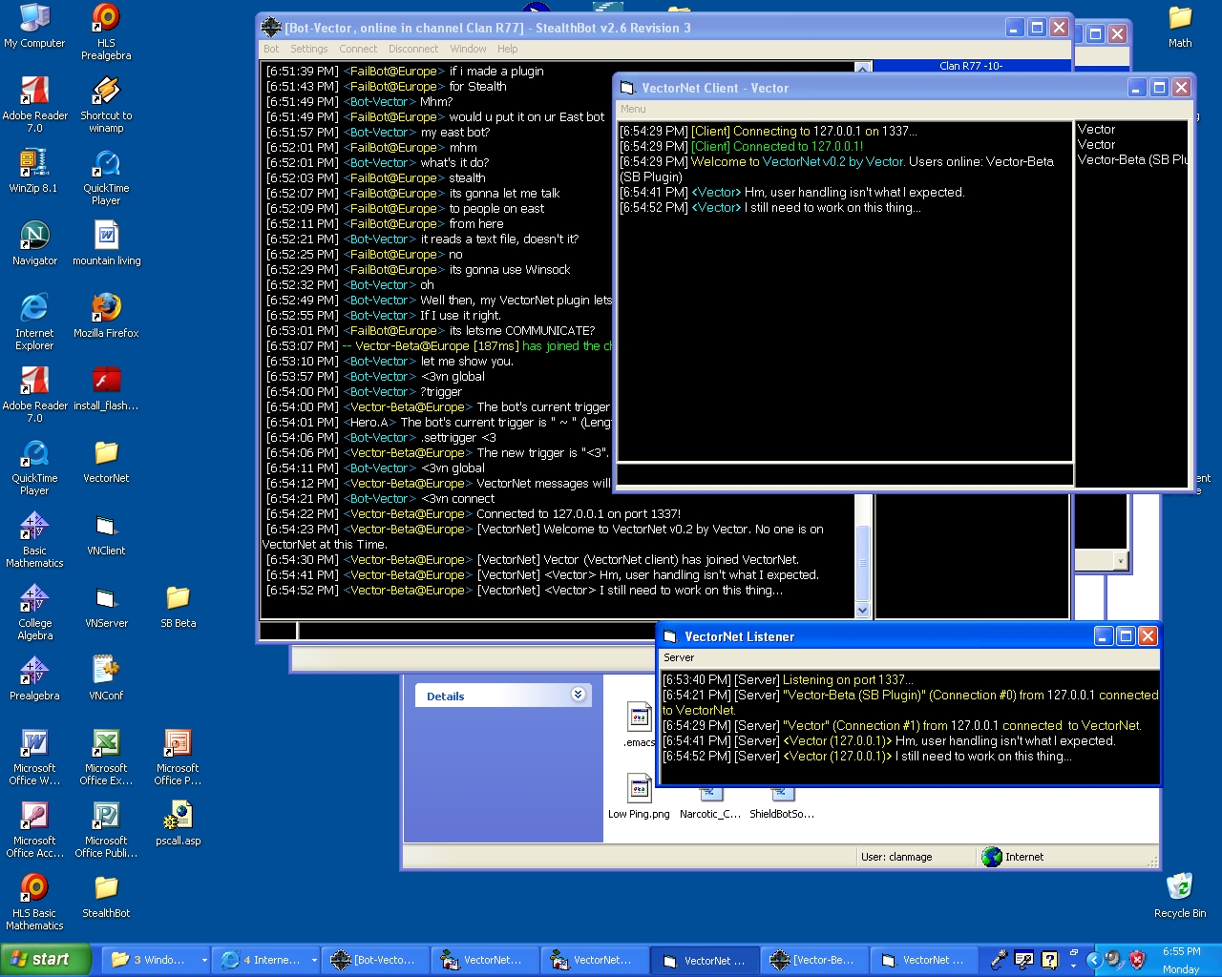Open VectorNet Client Menu

(x=633, y=109)
